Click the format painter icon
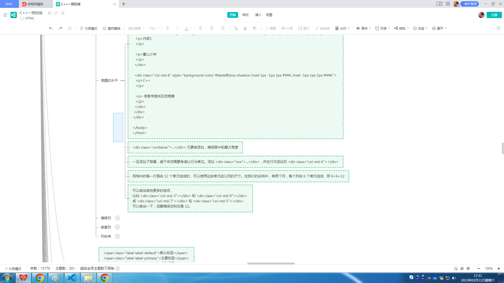This screenshot has height=283, width=504. pyautogui.click(x=70, y=28)
